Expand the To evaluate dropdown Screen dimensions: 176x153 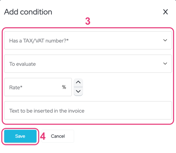88,64
